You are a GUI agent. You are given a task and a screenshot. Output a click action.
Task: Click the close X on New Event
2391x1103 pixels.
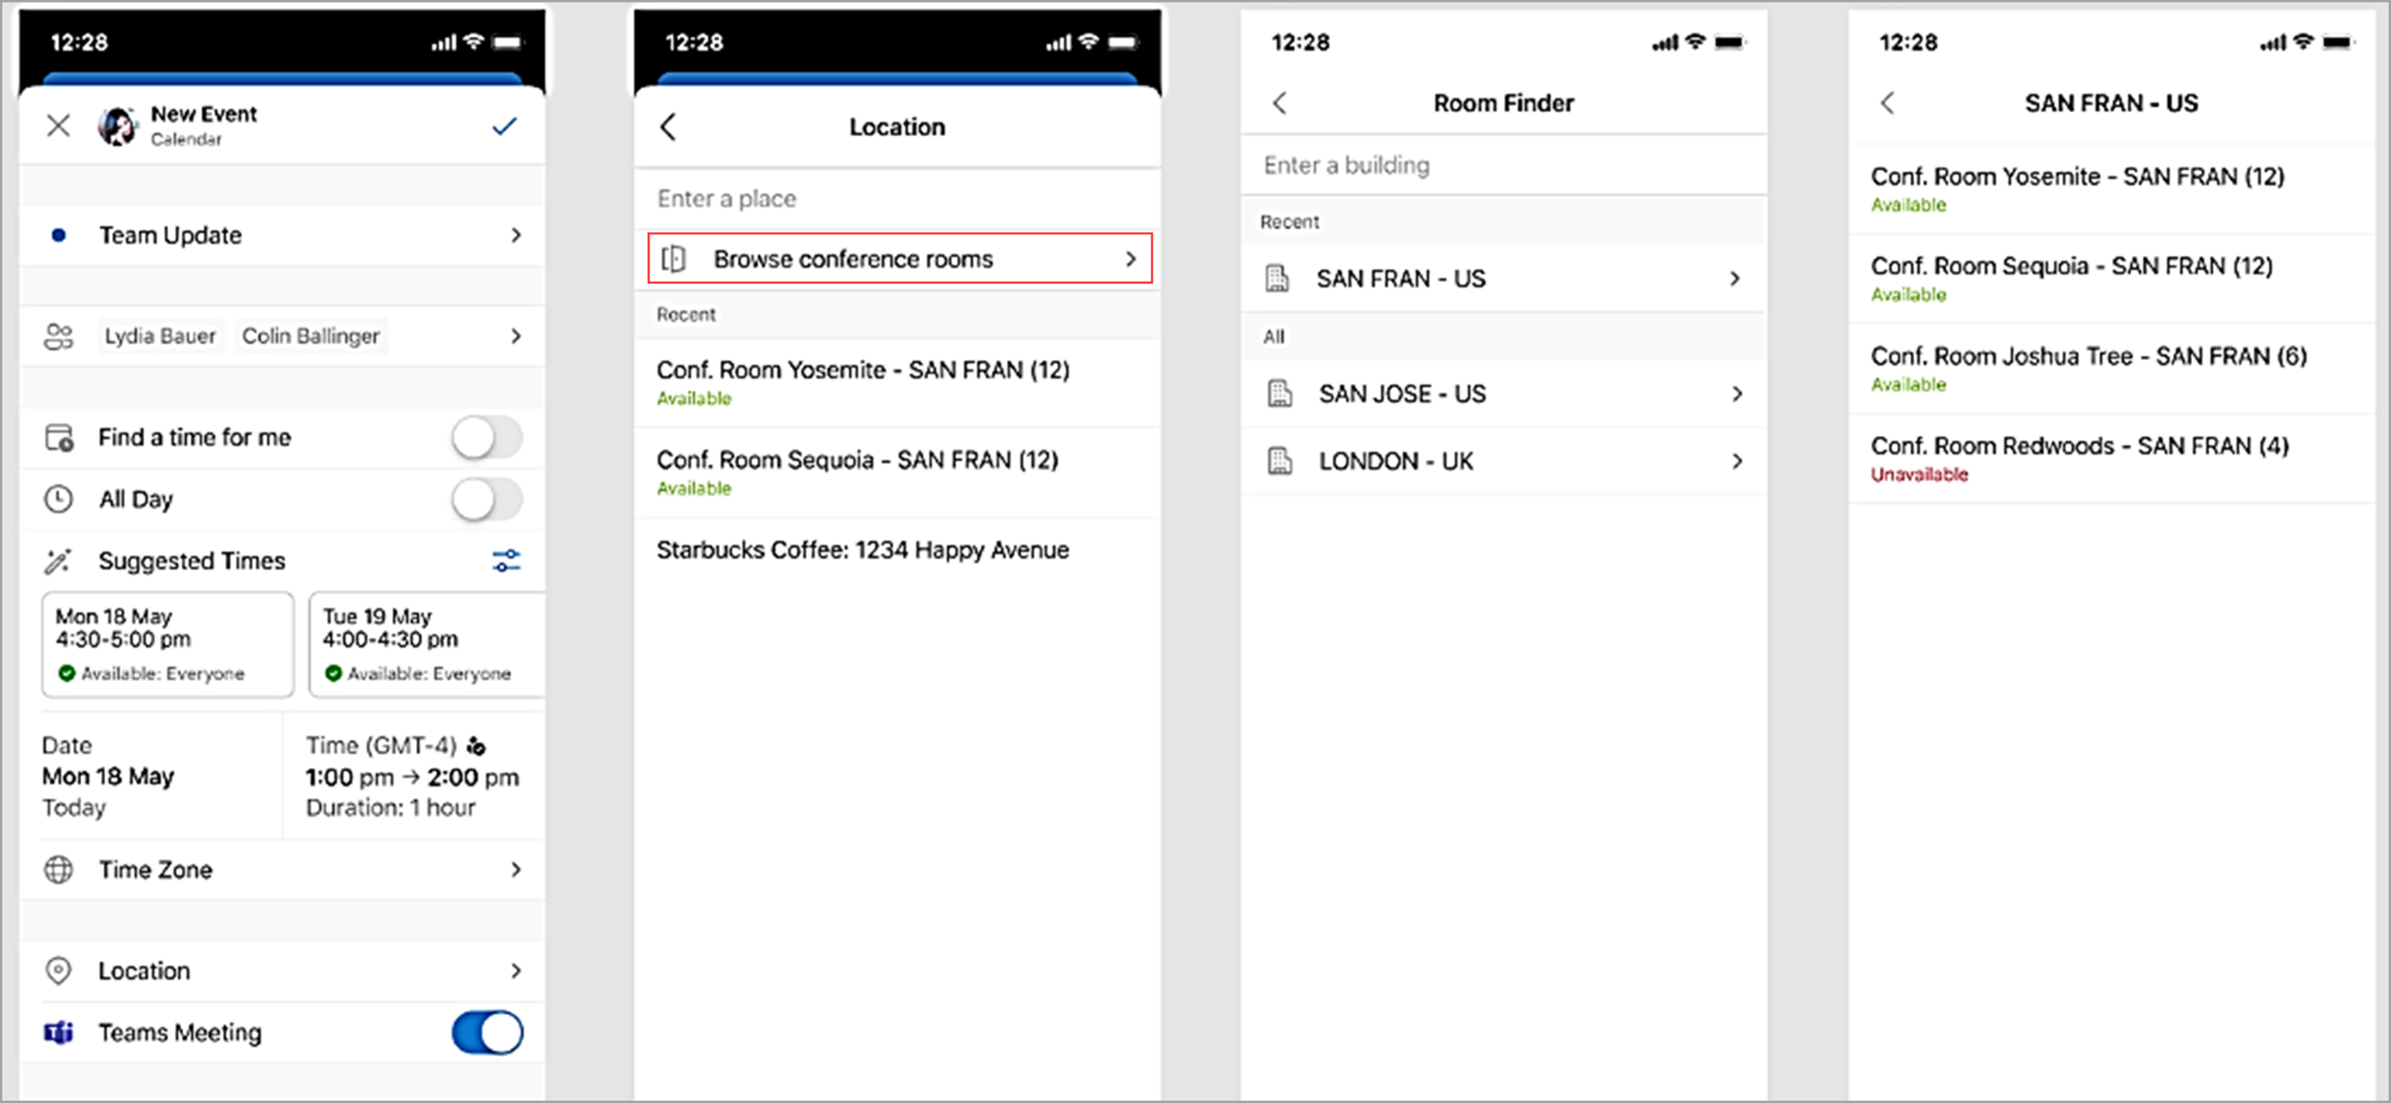(59, 125)
